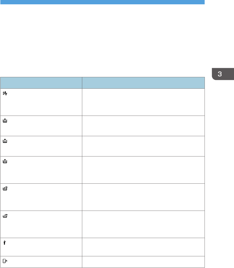Select the left table column header cell

pos(41,83)
